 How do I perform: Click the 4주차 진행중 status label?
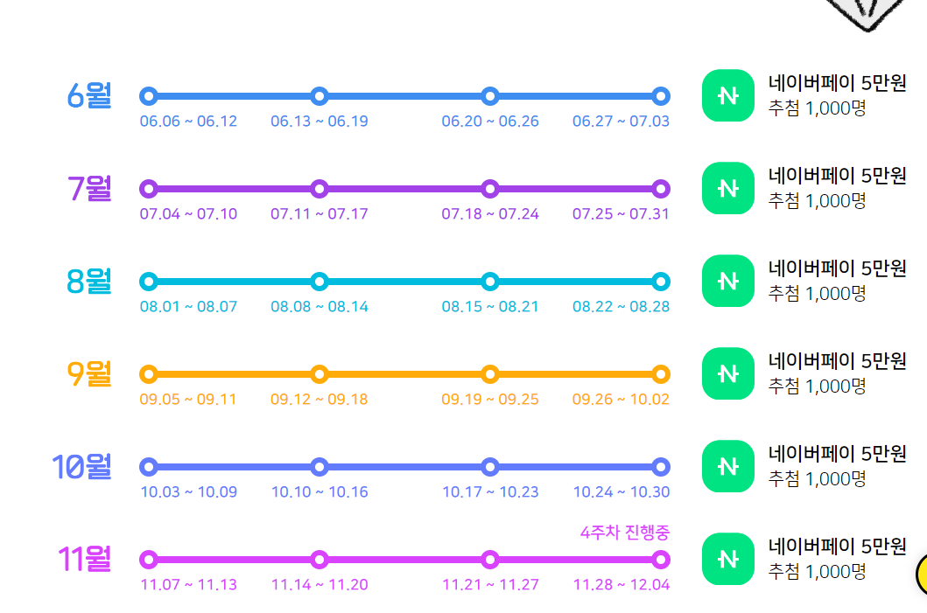pyautogui.click(x=624, y=533)
